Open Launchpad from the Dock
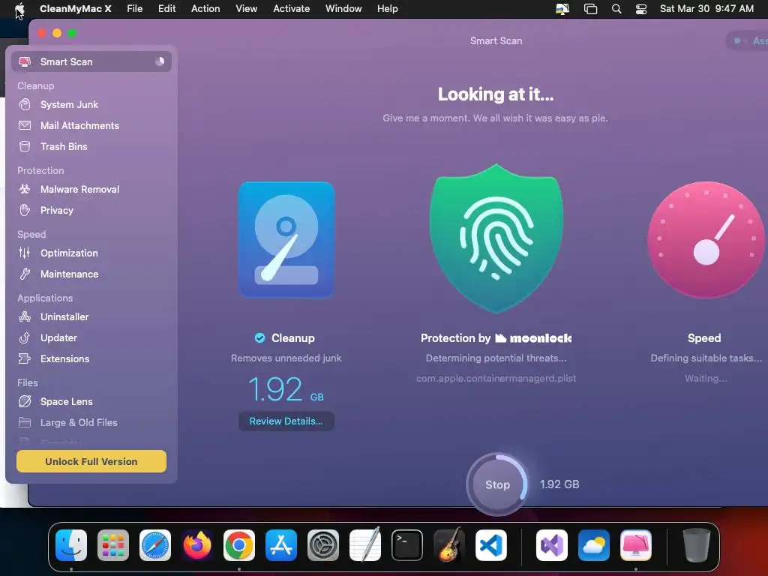 click(x=113, y=545)
